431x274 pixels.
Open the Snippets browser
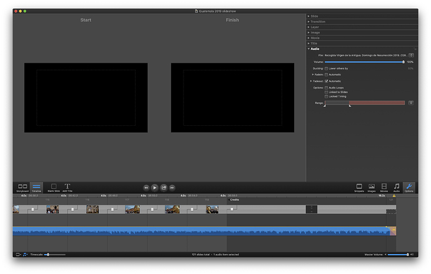(x=359, y=187)
